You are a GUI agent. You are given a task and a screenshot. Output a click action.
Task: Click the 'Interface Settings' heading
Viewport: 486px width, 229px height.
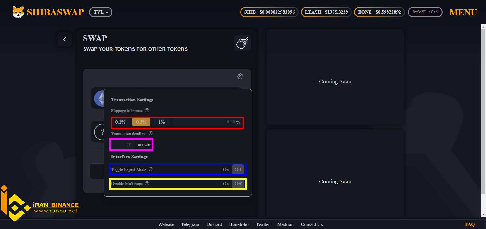(x=129, y=157)
